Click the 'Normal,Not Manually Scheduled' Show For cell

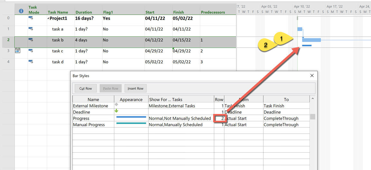point(181,118)
